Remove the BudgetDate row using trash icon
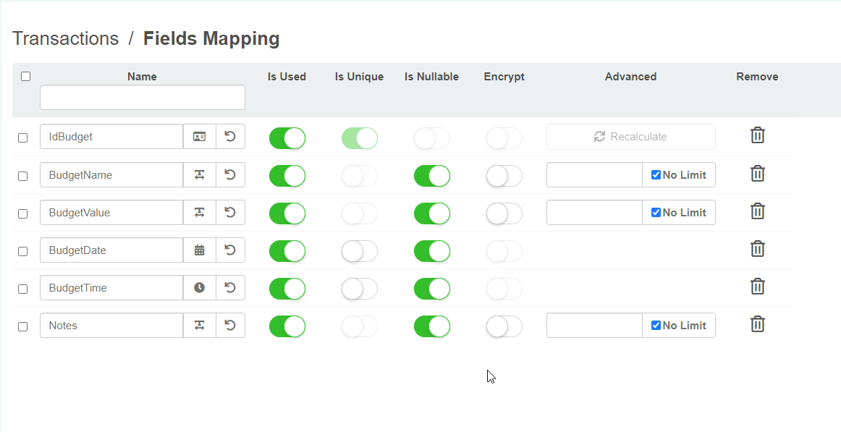Screen dimensions: 841x432 (x=757, y=249)
